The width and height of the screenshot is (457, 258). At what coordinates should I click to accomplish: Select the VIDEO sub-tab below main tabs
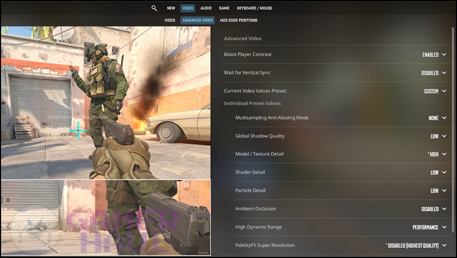pos(169,20)
